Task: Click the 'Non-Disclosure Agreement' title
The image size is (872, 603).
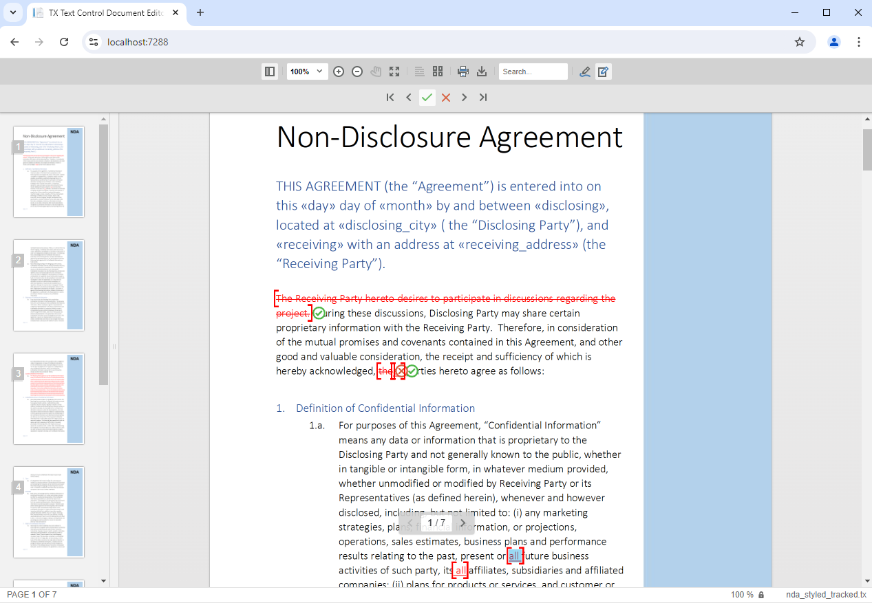Action: coord(449,137)
